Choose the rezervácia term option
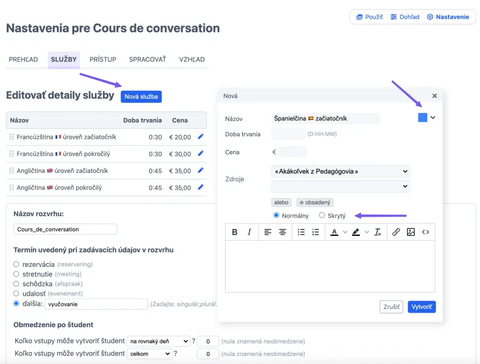The height and width of the screenshot is (364, 480). [x=17, y=264]
